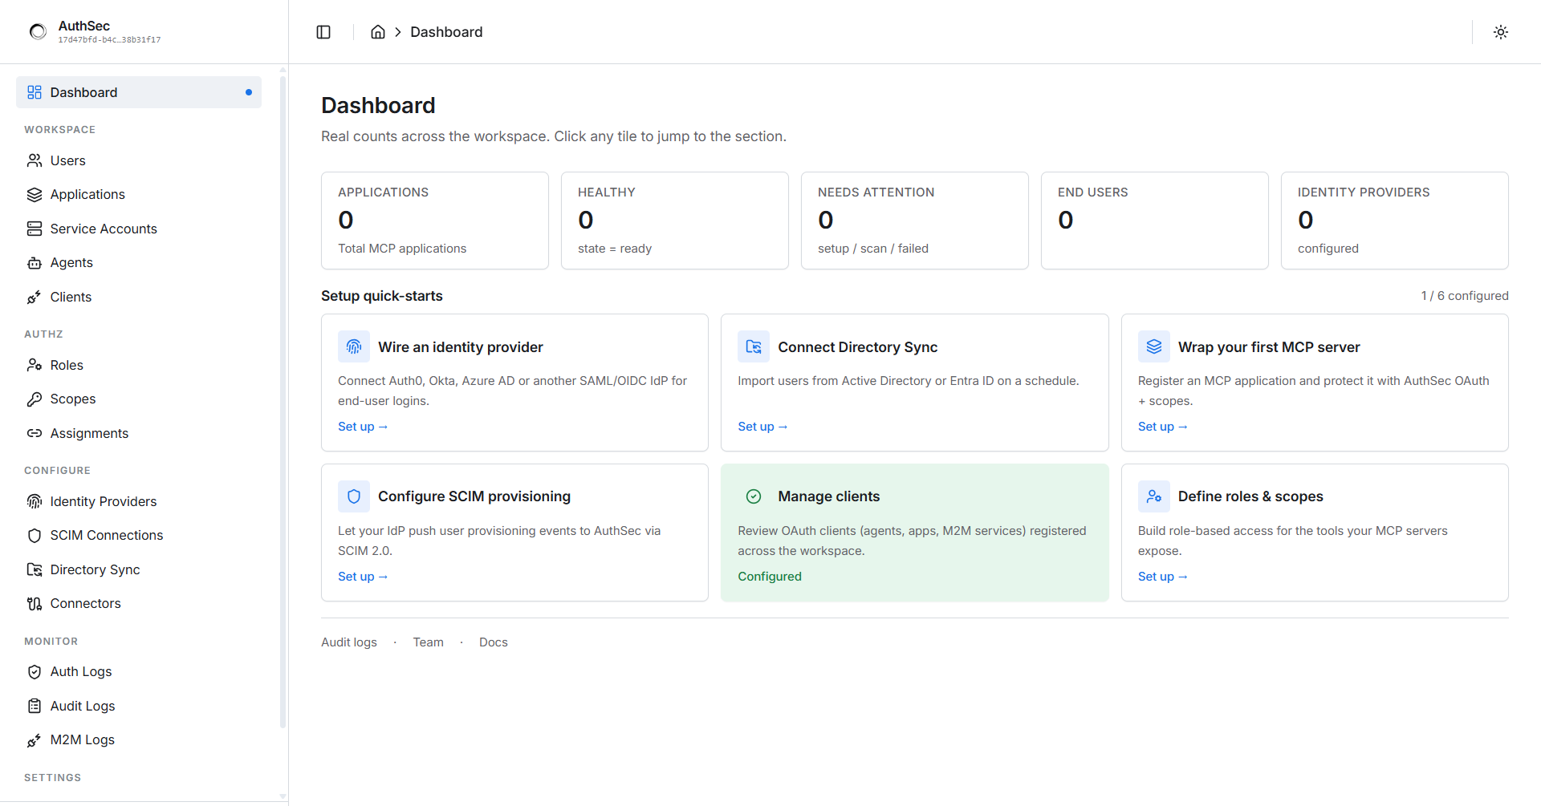Click the Applications layers icon in sidebar
The height and width of the screenshot is (806, 1541).
coord(35,195)
